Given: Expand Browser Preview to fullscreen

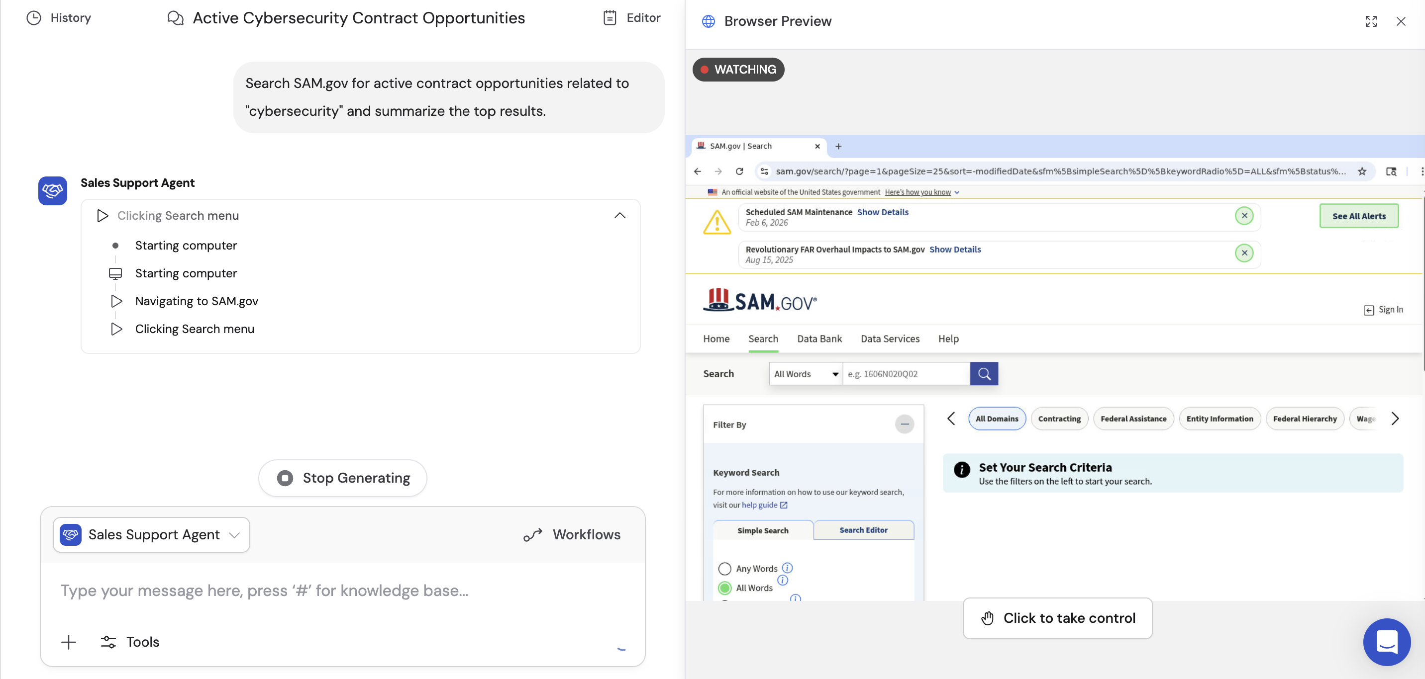Looking at the screenshot, I should pos(1371,21).
